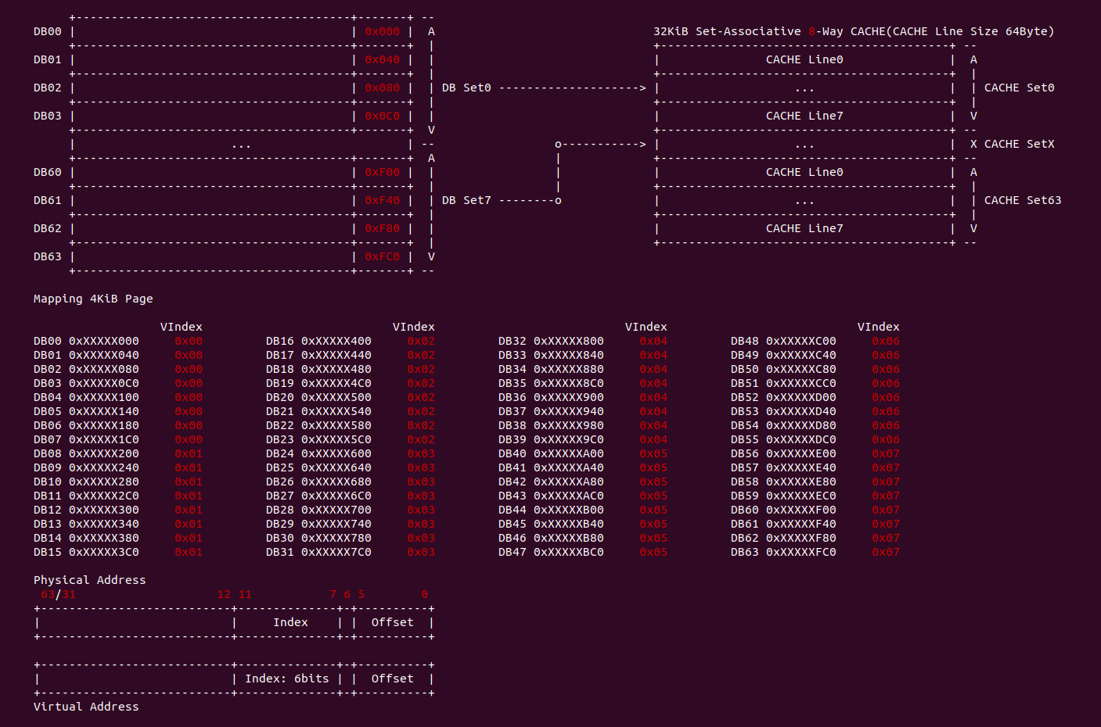Screen dimensions: 1101x727
Task: Click the red 63 bit number under Physical Address
Action: 48,595
